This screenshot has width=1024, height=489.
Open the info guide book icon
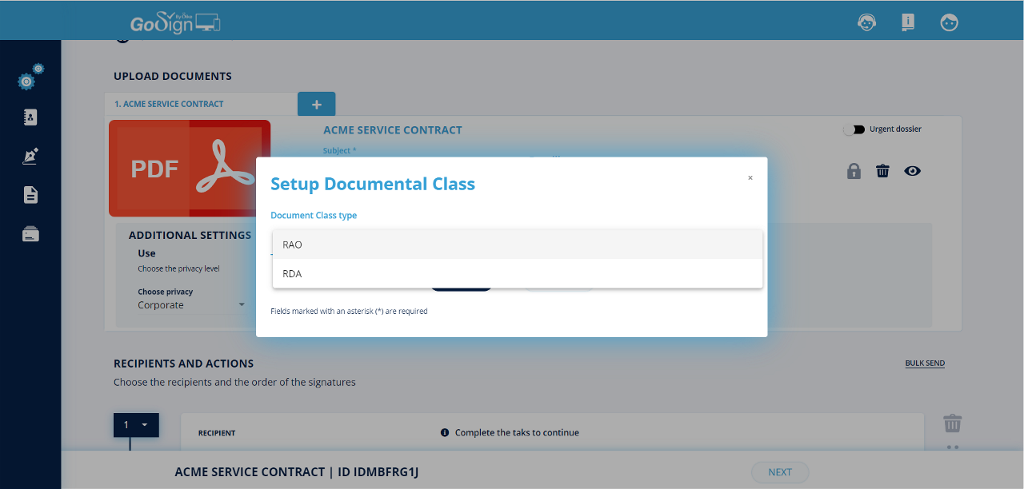coord(908,22)
